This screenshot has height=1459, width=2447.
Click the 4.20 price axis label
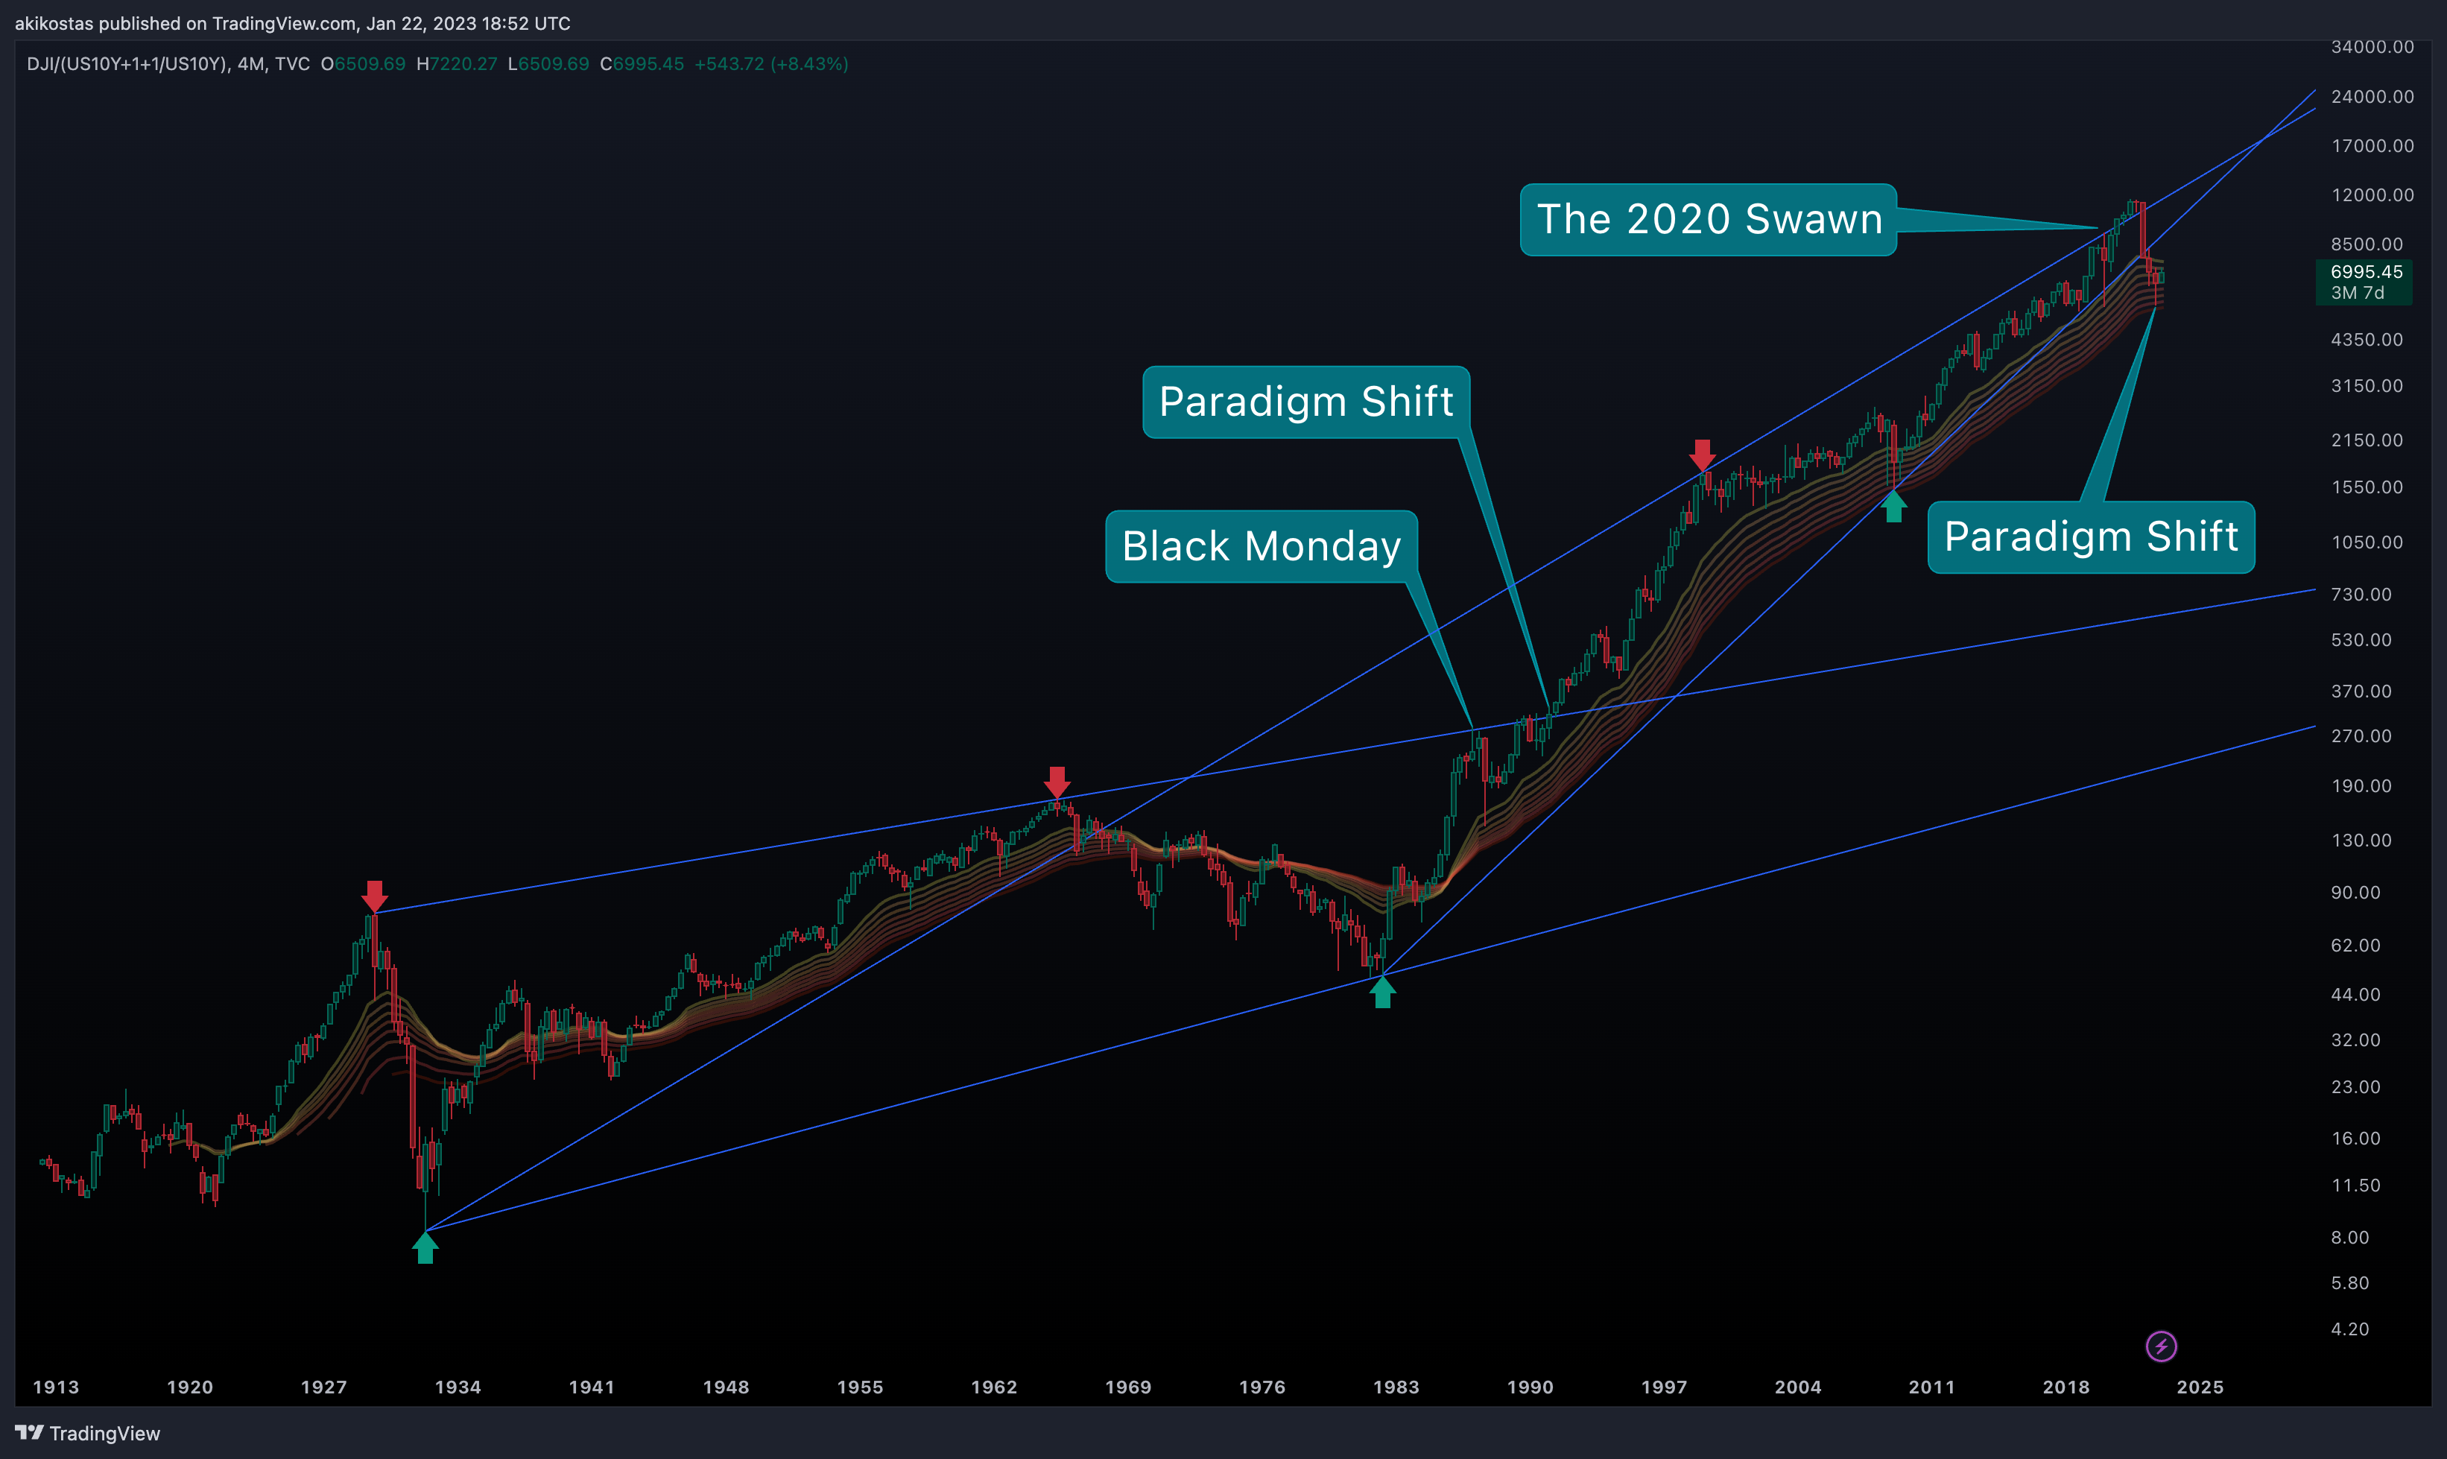pyautogui.click(x=2349, y=1329)
